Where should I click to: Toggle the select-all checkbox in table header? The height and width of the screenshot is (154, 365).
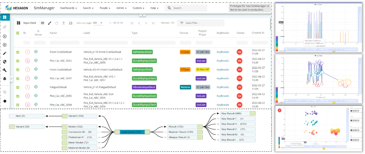(x=18, y=33)
